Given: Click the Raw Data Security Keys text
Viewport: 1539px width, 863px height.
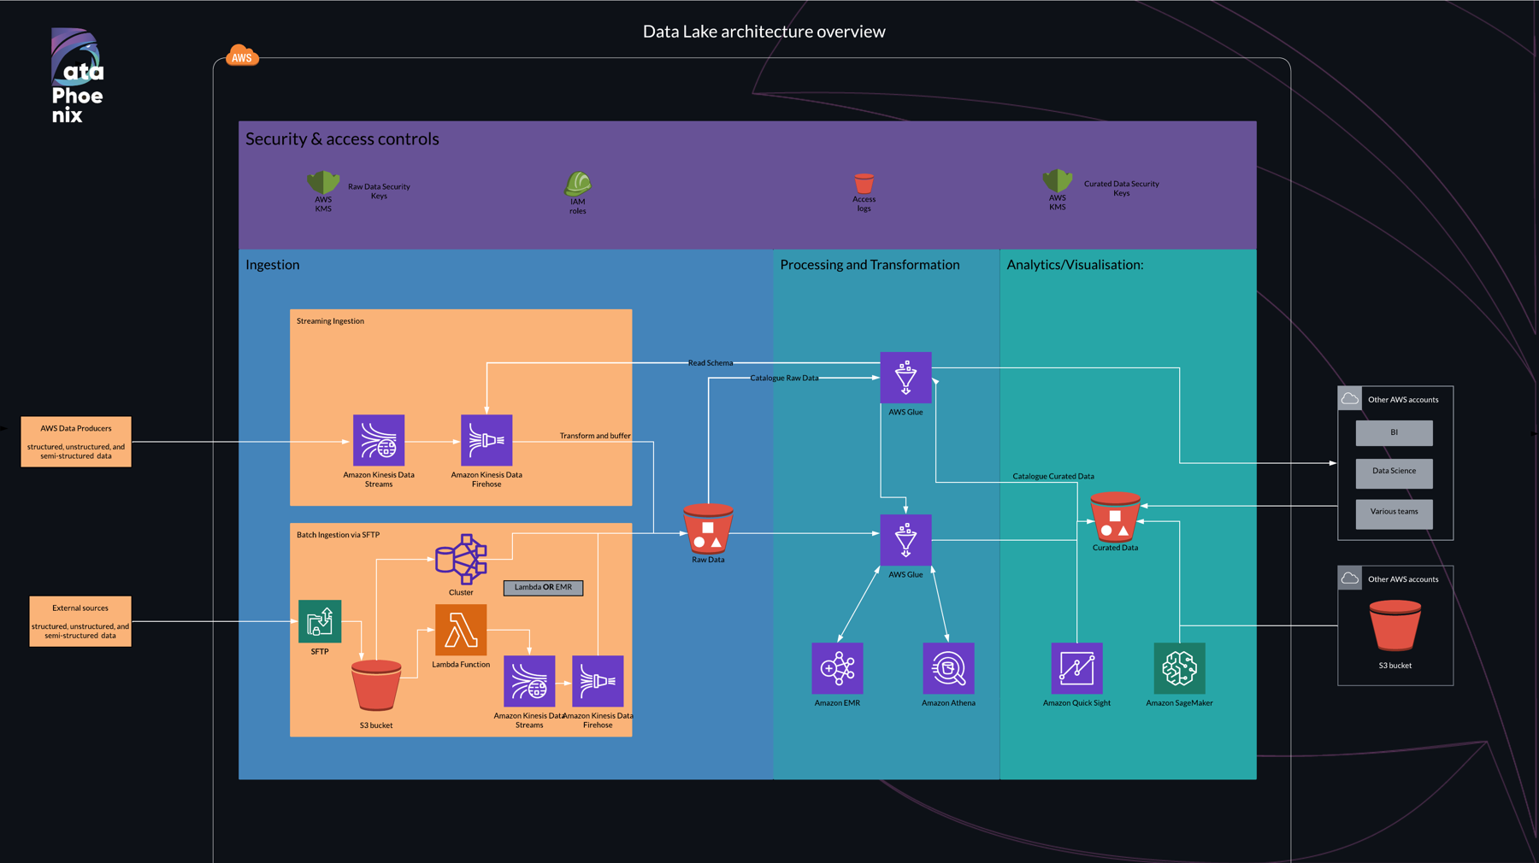Looking at the screenshot, I should (379, 191).
